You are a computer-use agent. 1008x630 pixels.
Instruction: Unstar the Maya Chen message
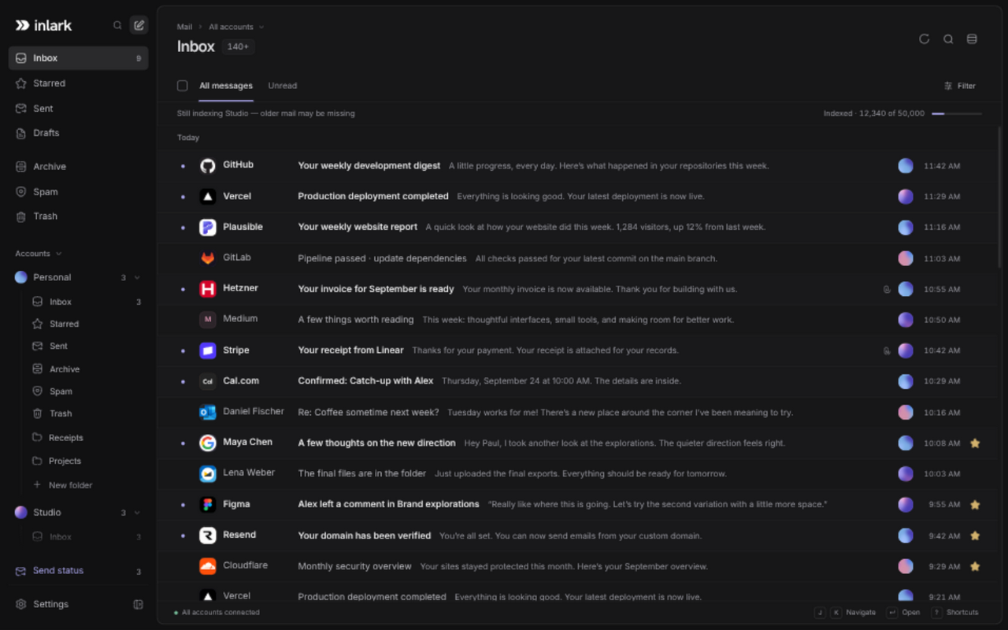[975, 443]
